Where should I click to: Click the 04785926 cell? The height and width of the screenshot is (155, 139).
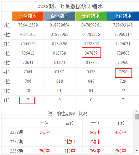[x=91, y=34]
